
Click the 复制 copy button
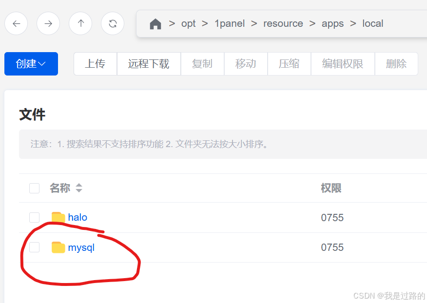[202, 64]
